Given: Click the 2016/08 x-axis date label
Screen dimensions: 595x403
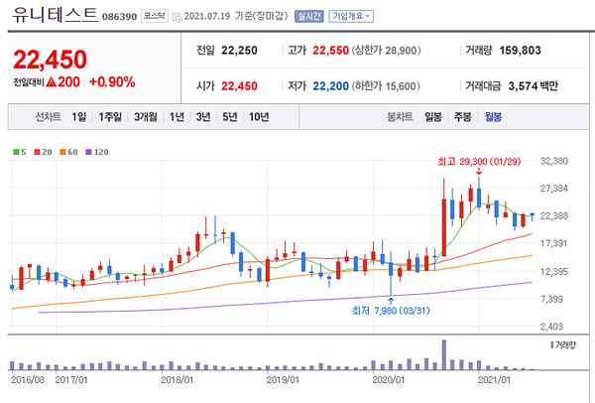Looking at the screenshot, I should coord(28,380).
